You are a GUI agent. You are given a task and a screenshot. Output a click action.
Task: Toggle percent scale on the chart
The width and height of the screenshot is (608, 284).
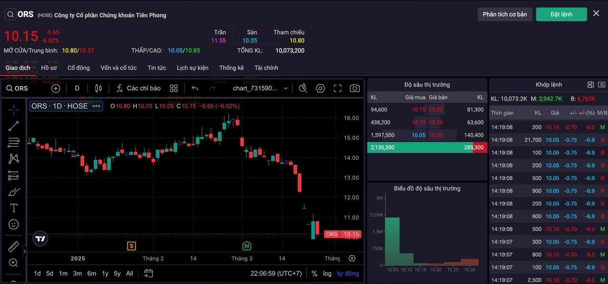click(314, 274)
